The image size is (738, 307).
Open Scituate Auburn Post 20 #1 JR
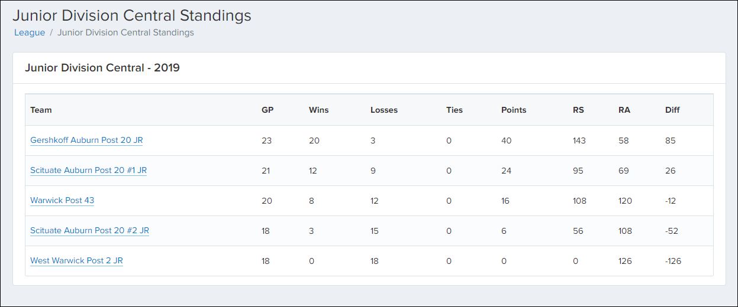(88, 171)
